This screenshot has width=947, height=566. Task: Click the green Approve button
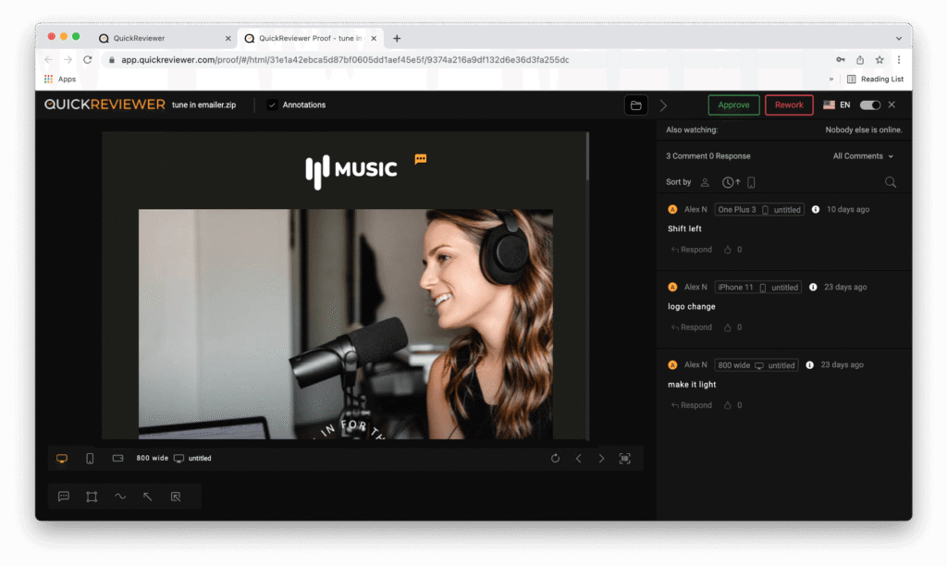tap(733, 105)
